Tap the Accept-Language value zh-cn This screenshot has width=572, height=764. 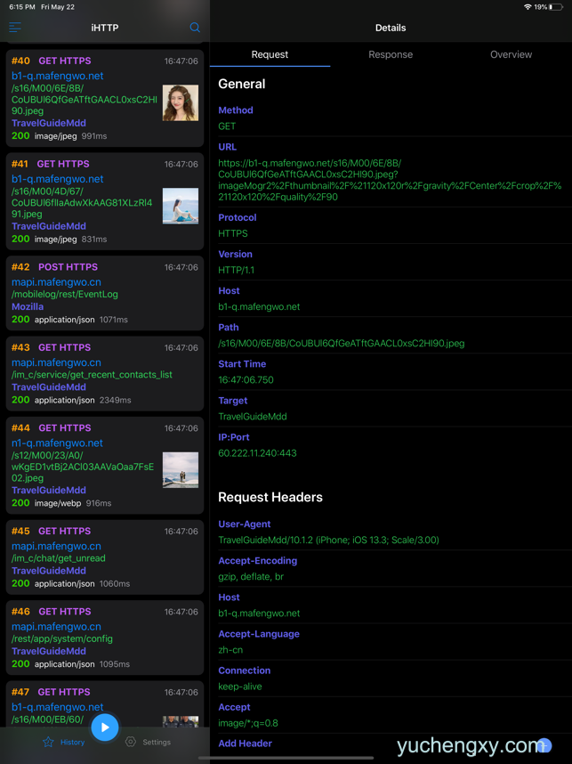coord(230,650)
